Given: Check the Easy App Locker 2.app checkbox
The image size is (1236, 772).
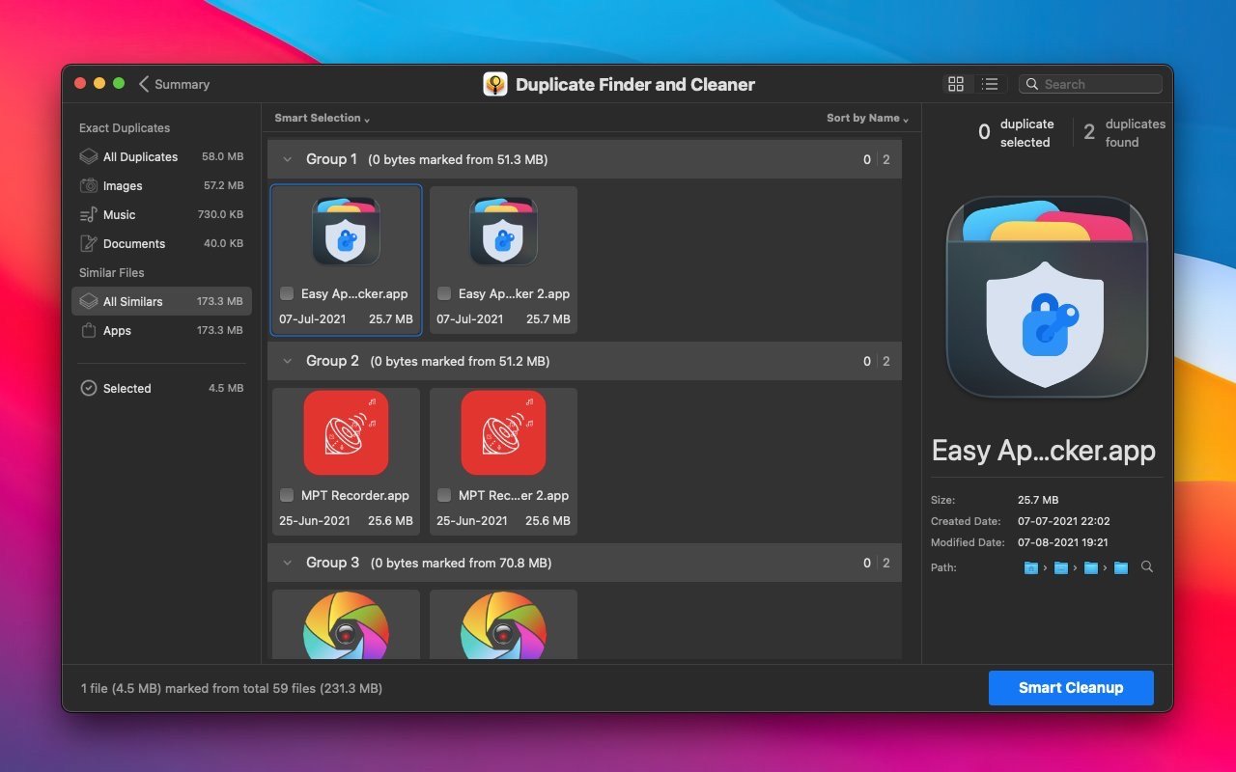Looking at the screenshot, I should (x=444, y=293).
